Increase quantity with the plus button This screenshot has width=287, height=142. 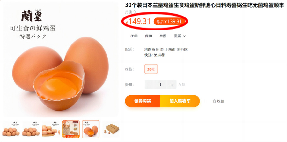(172, 85)
